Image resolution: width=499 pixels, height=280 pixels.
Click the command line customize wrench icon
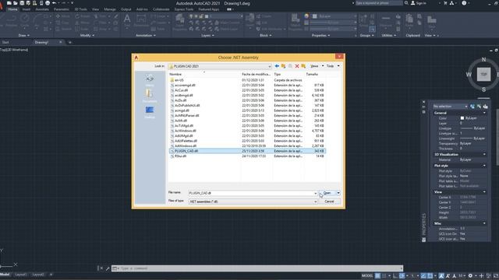pos(108,268)
